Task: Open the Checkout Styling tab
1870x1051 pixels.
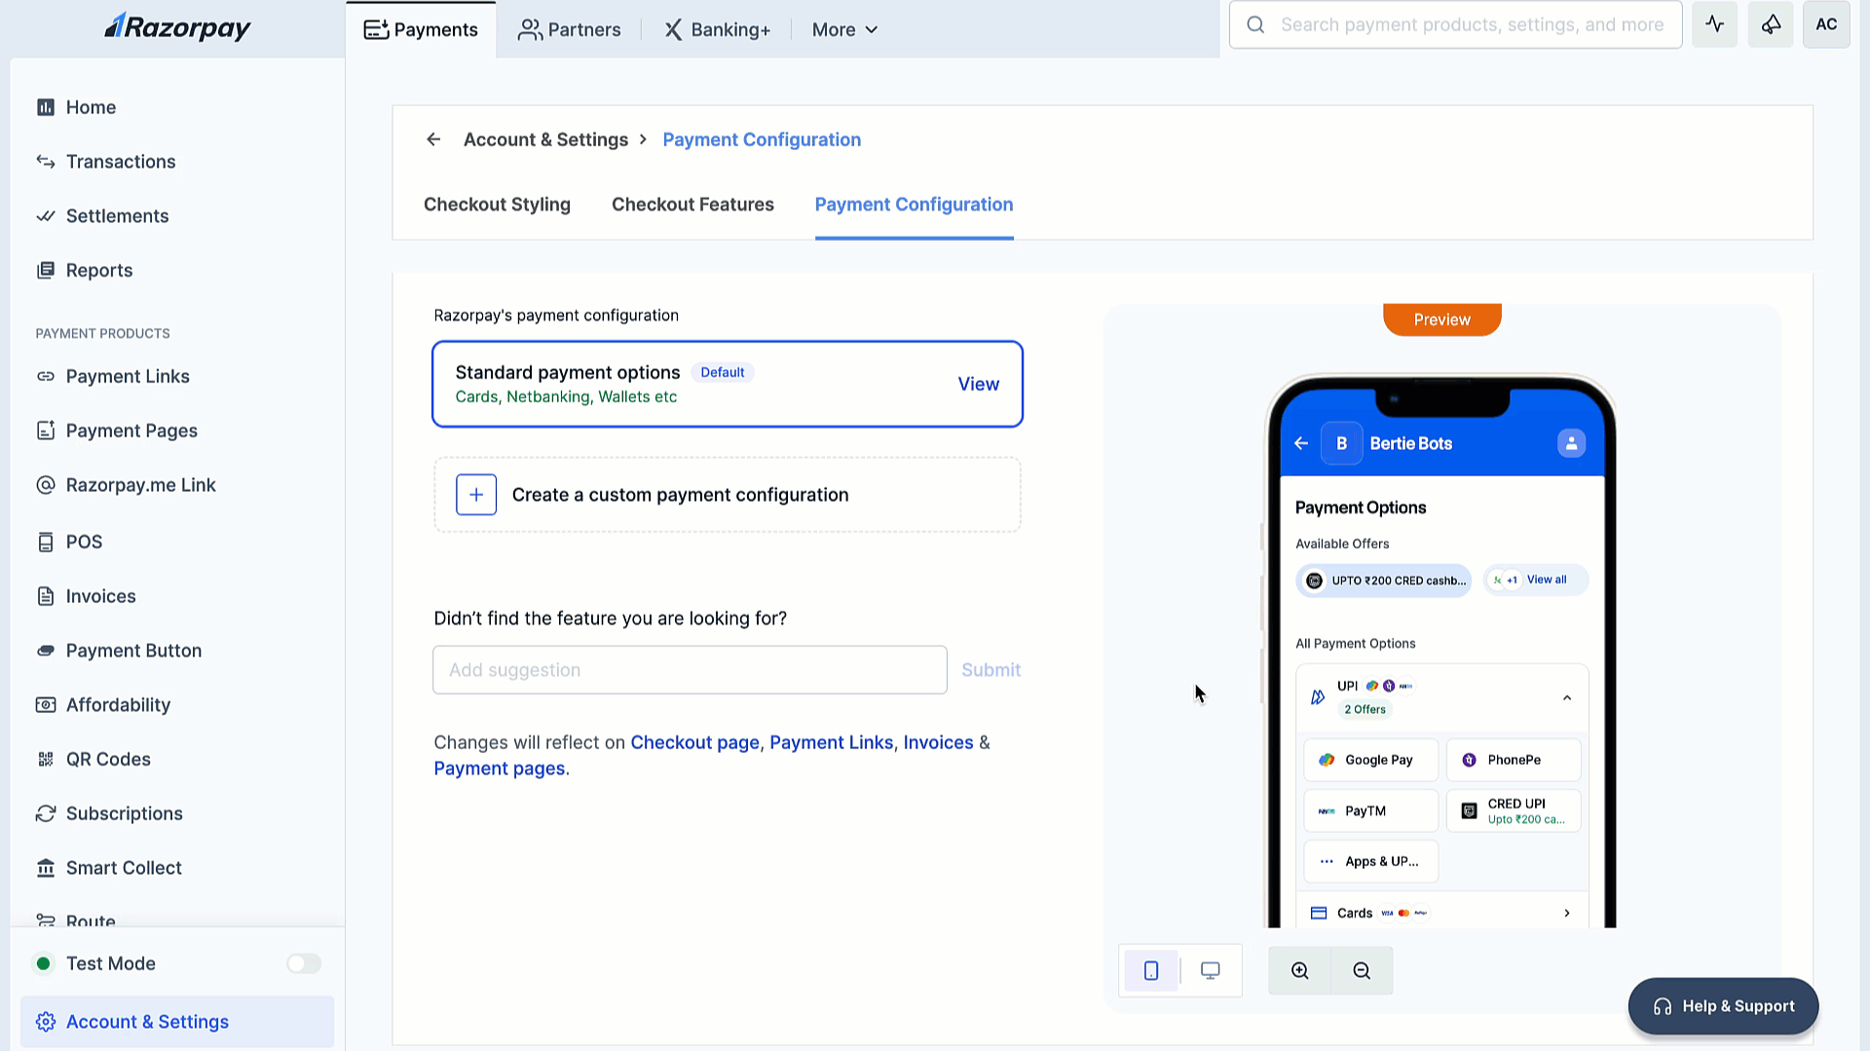Action: [497, 205]
